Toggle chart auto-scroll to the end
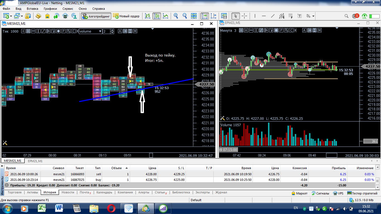Image resolution: width=381 pixels, height=214 pixels. coord(205,16)
